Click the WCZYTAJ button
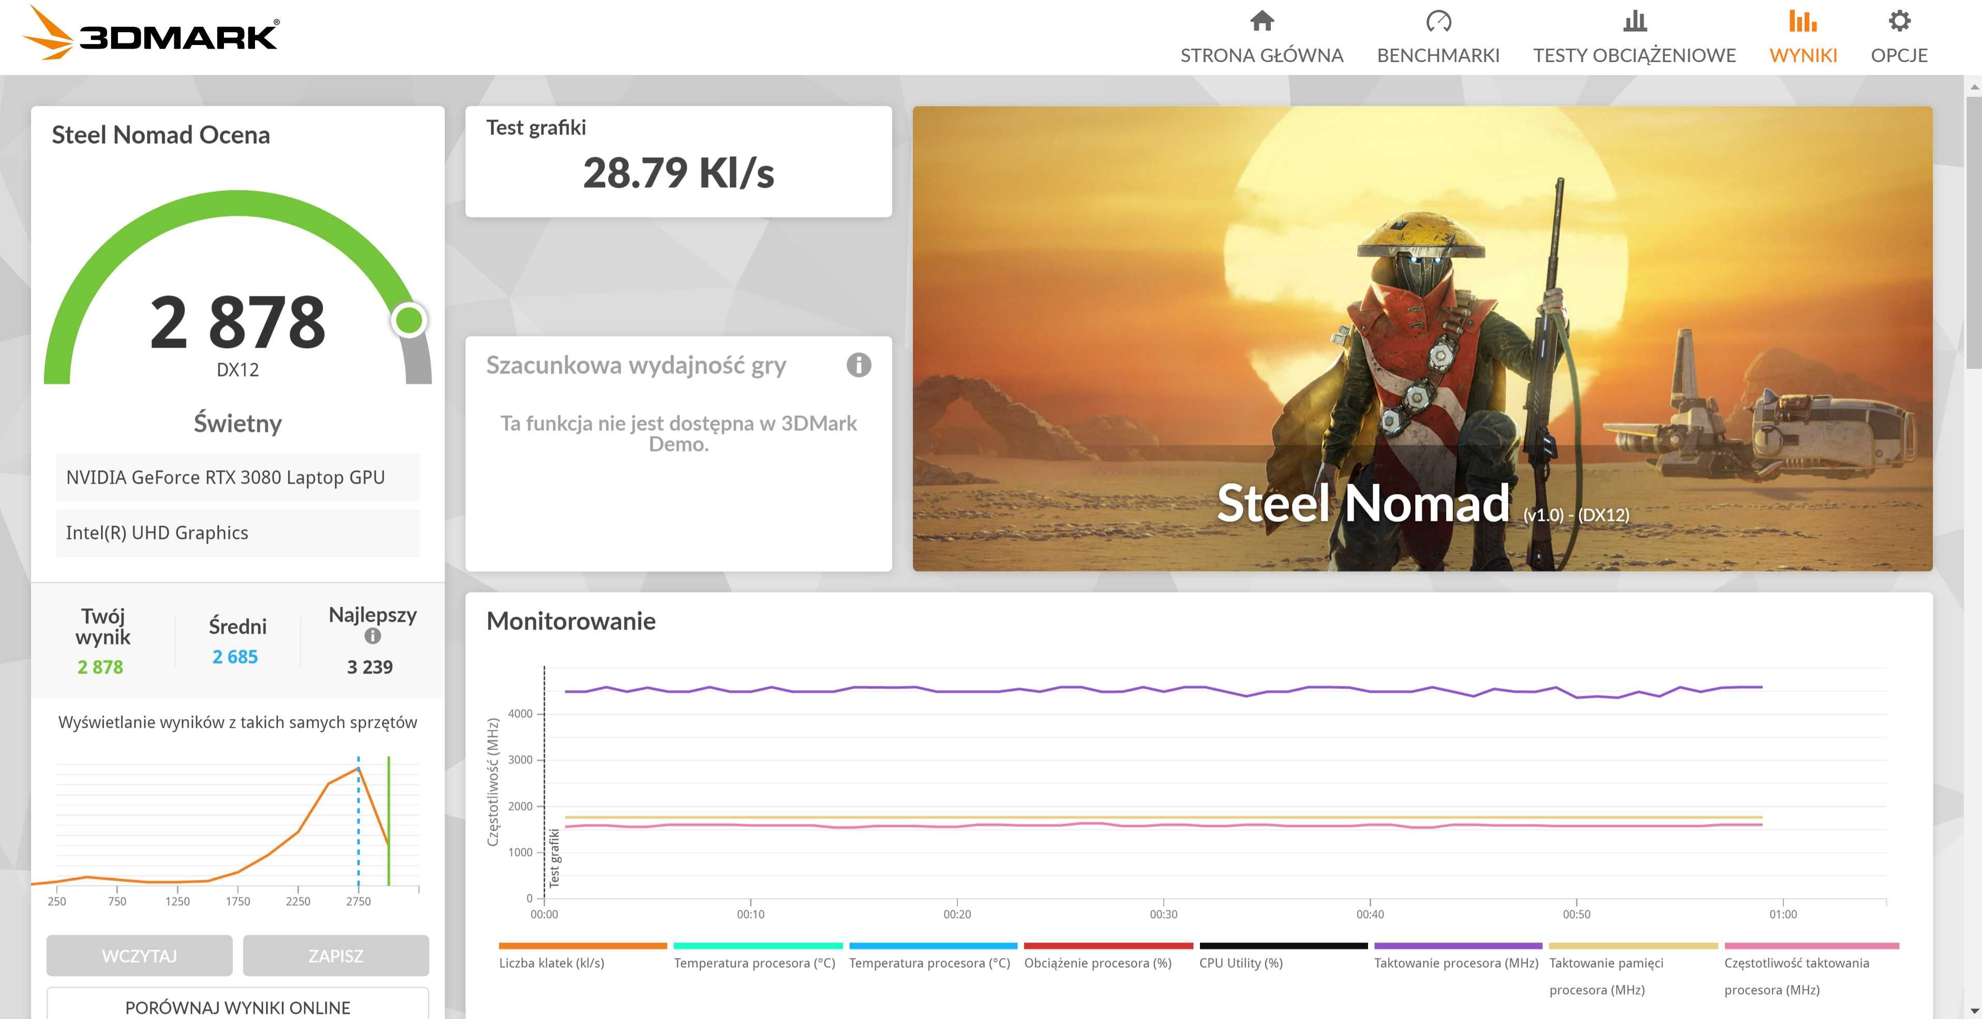The width and height of the screenshot is (1982, 1019). coord(139,955)
